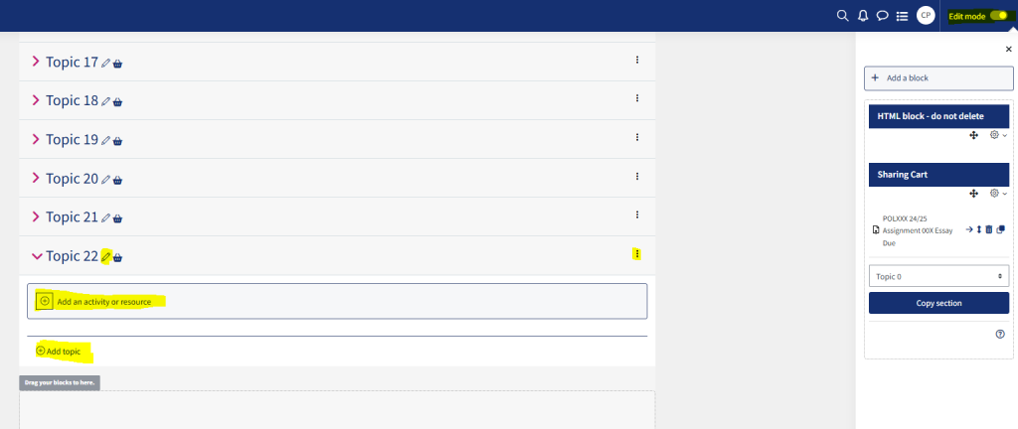Click the move icon under HTML block
Screen dimensions: 1018x429
(x=973, y=135)
